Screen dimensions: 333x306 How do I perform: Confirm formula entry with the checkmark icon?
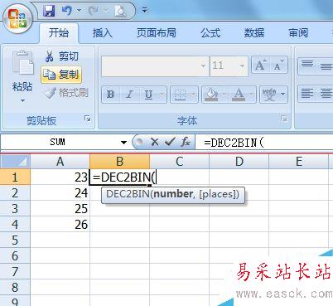coord(170,142)
